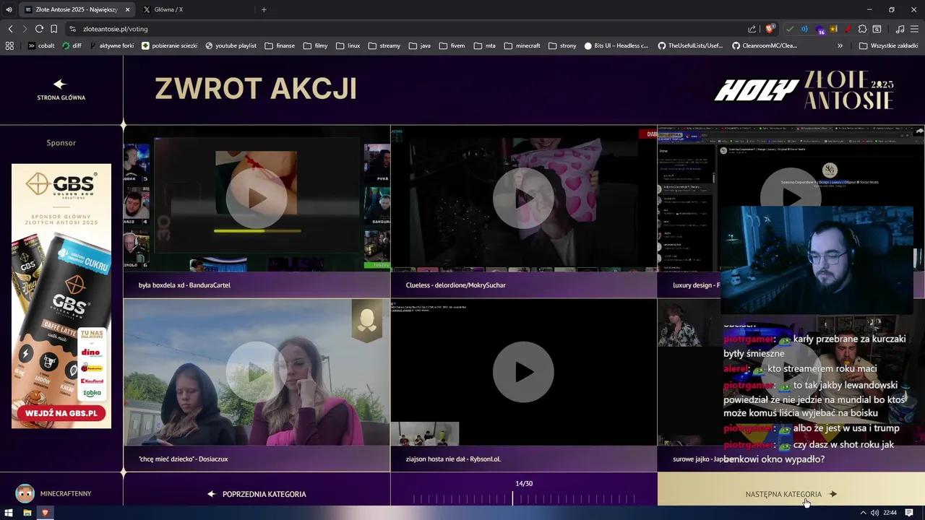Viewport: 925px width, 520px height.
Task: Open the 'TheUsefulLists' GitHub bookmark
Action: click(690, 45)
